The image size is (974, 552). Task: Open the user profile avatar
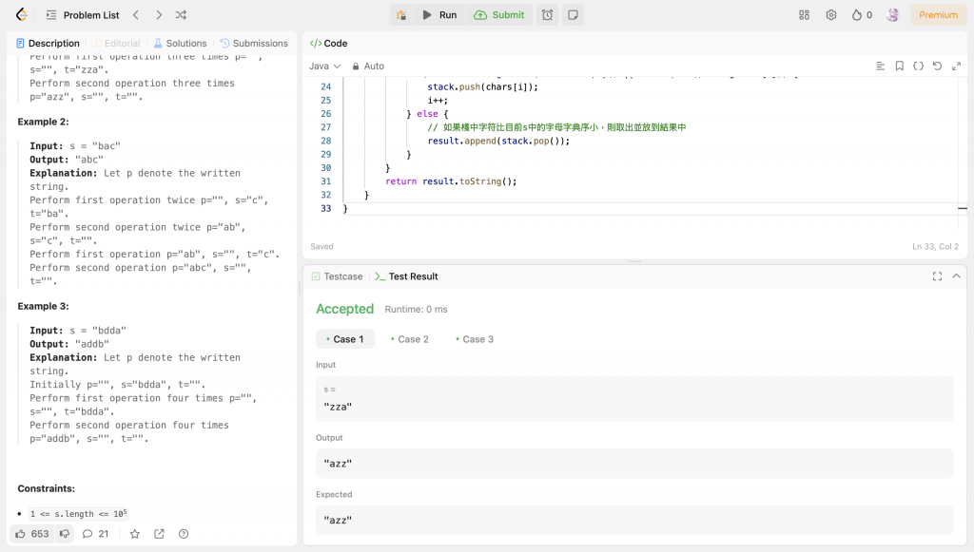(892, 15)
